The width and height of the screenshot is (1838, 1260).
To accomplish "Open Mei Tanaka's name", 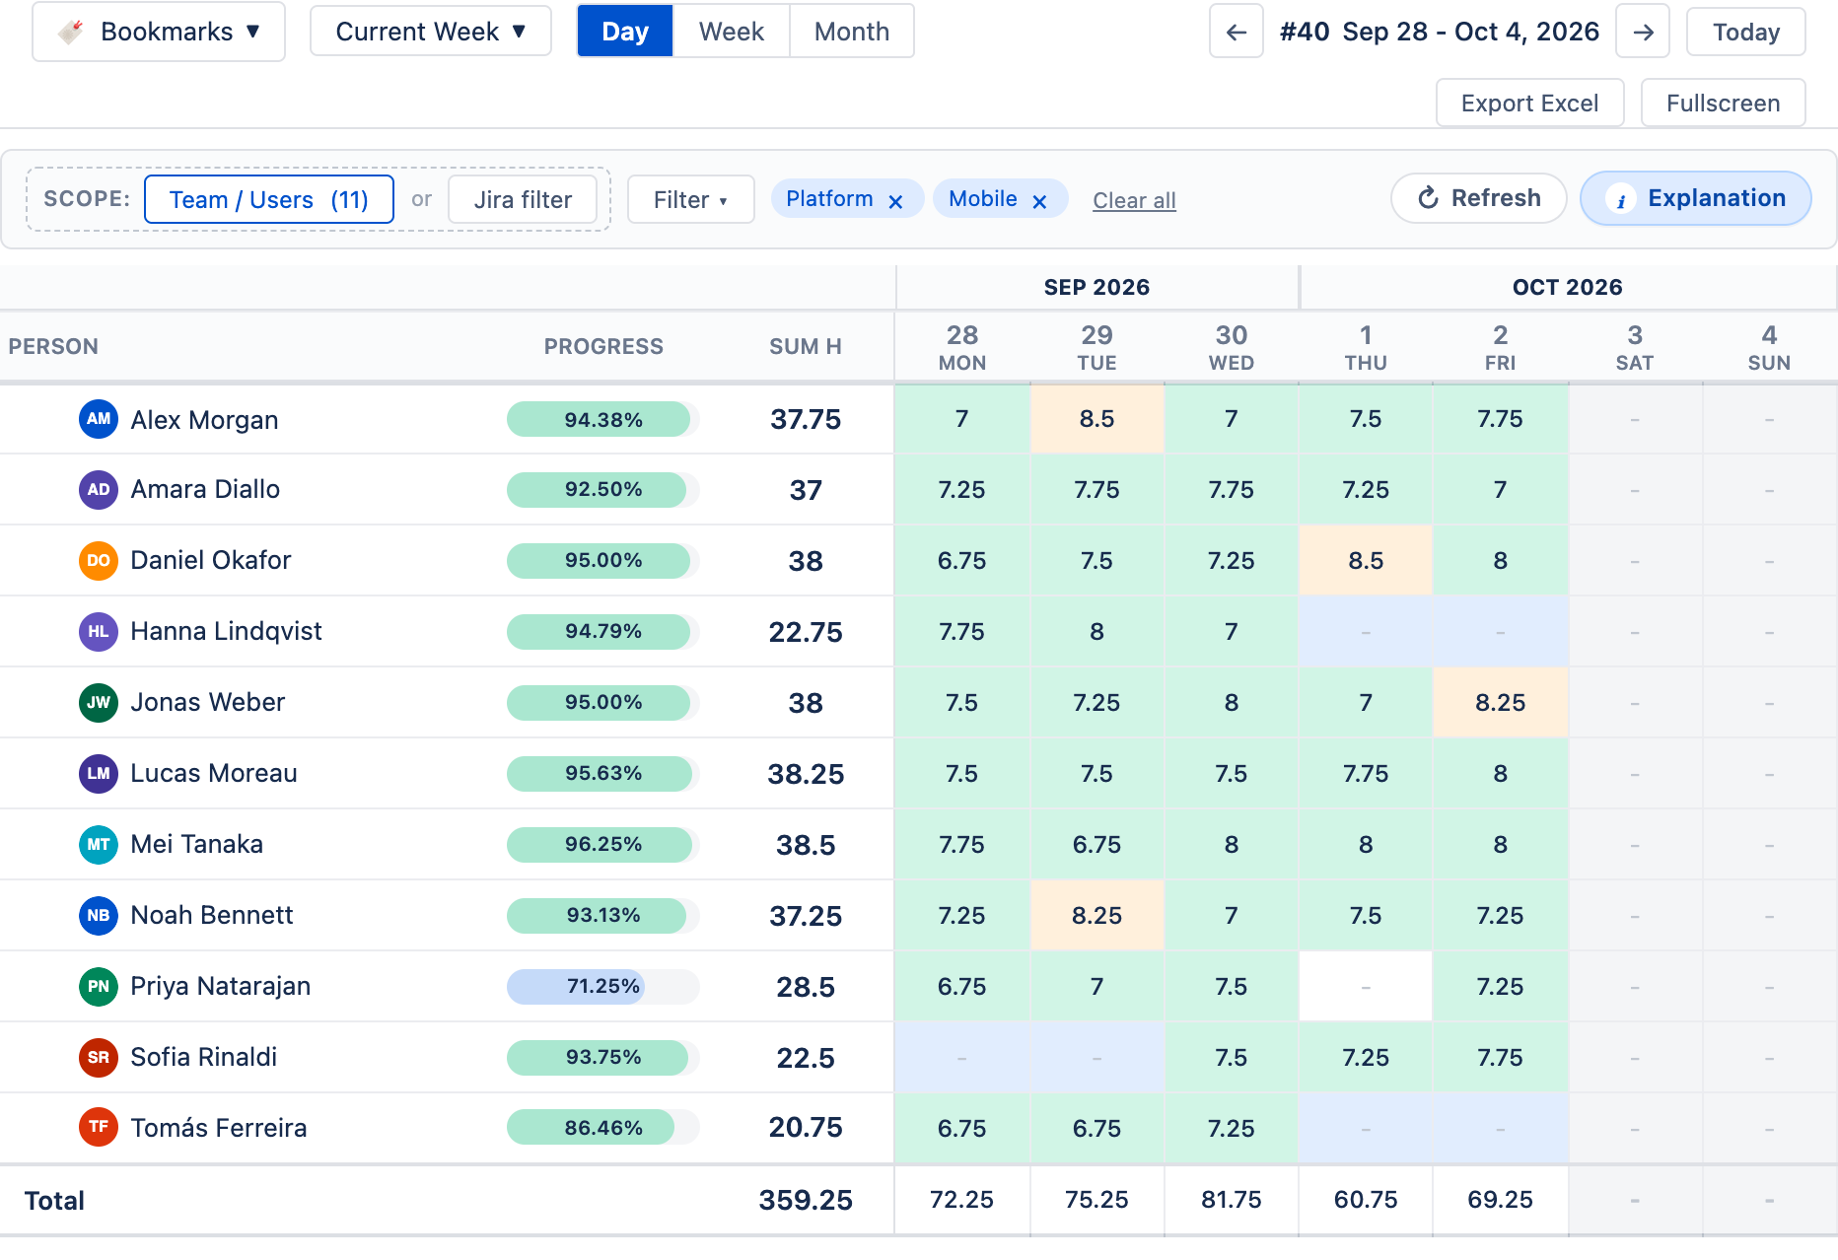I will pyautogui.click(x=196, y=845).
